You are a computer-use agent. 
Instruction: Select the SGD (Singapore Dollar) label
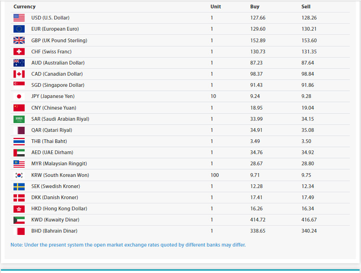point(58,85)
